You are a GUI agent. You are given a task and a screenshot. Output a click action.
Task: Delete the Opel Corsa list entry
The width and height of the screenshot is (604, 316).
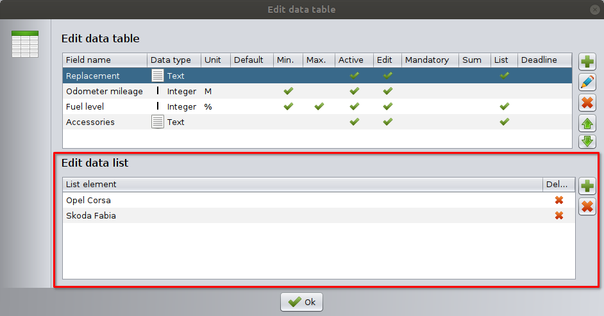(559, 200)
